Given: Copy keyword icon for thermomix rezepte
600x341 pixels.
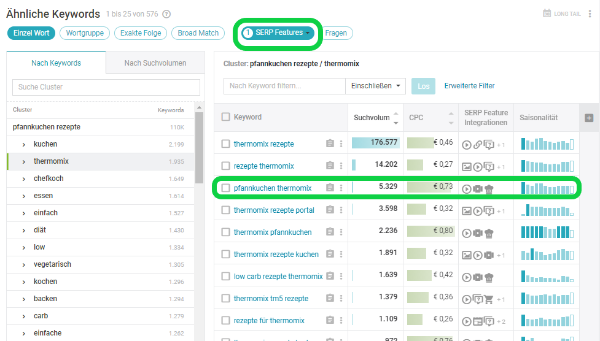Looking at the screenshot, I should (330, 144).
